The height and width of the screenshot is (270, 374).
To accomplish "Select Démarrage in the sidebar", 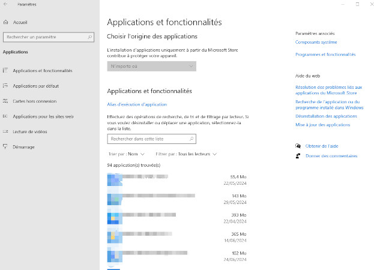I will click(23, 147).
